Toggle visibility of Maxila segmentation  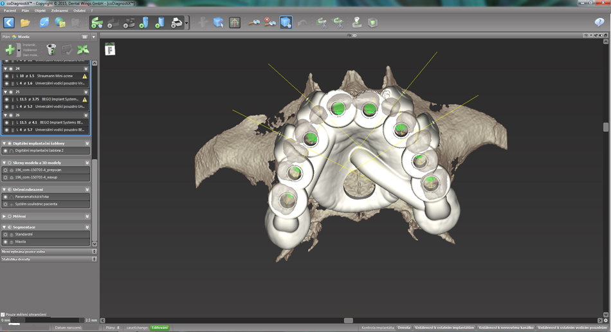(6, 242)
